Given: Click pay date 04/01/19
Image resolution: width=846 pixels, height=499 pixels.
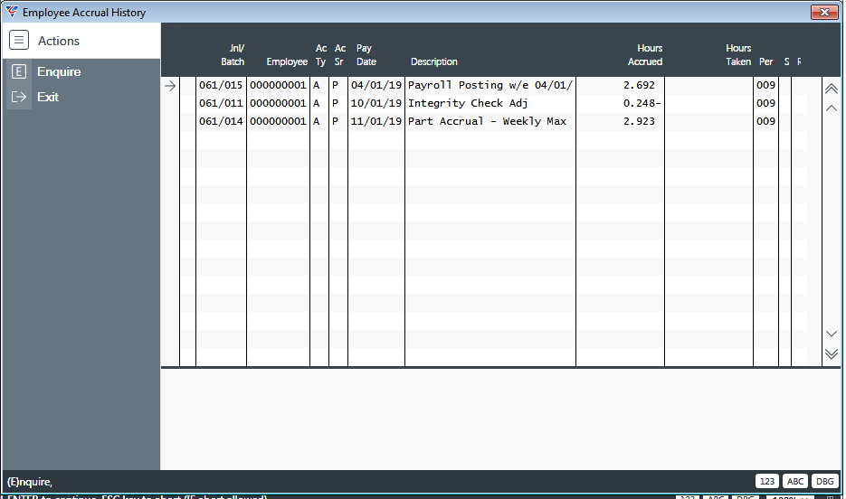Looking at the screenshot, I should click(376, 85).
